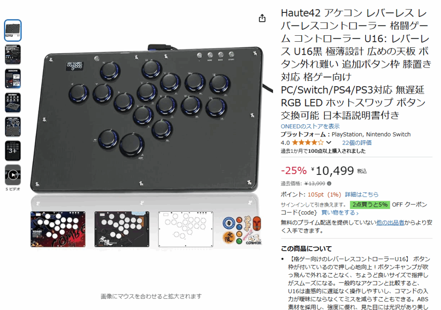The image size is (441, 310).
Task: Open the 22個の評価 reviews link
Action: pyautogui.click(x=357, y=143)
